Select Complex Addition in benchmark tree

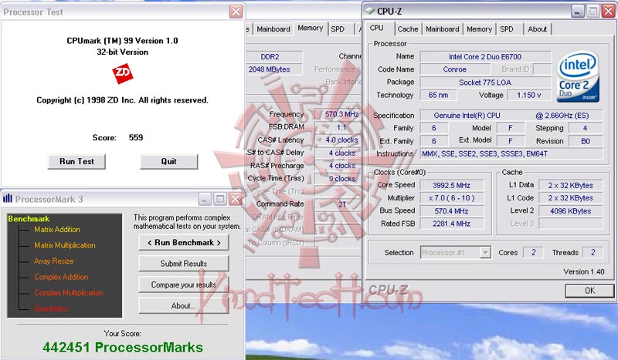[x=61, y=277]
